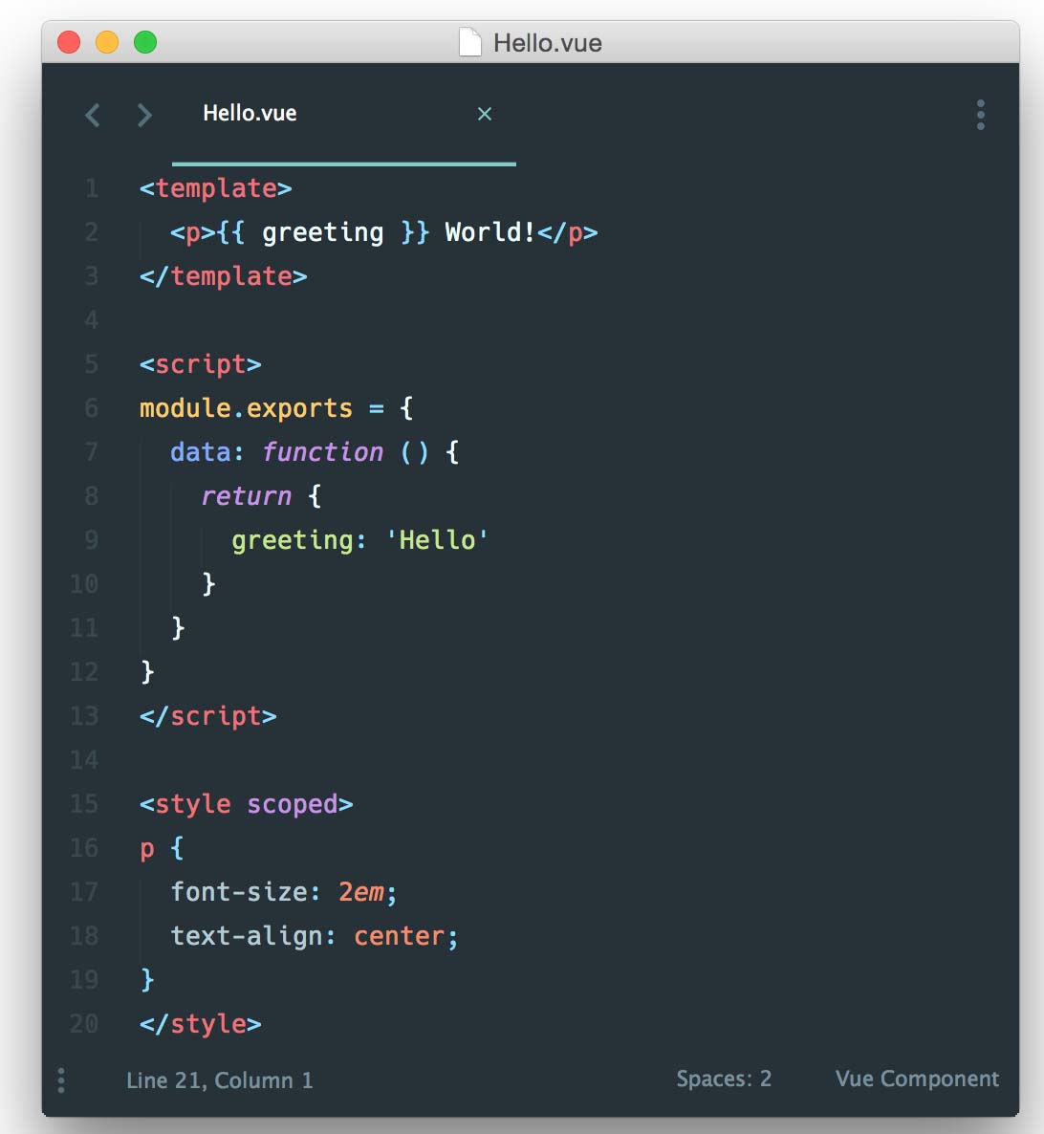
Task: Go back with the left arrow
Action: 93,115
